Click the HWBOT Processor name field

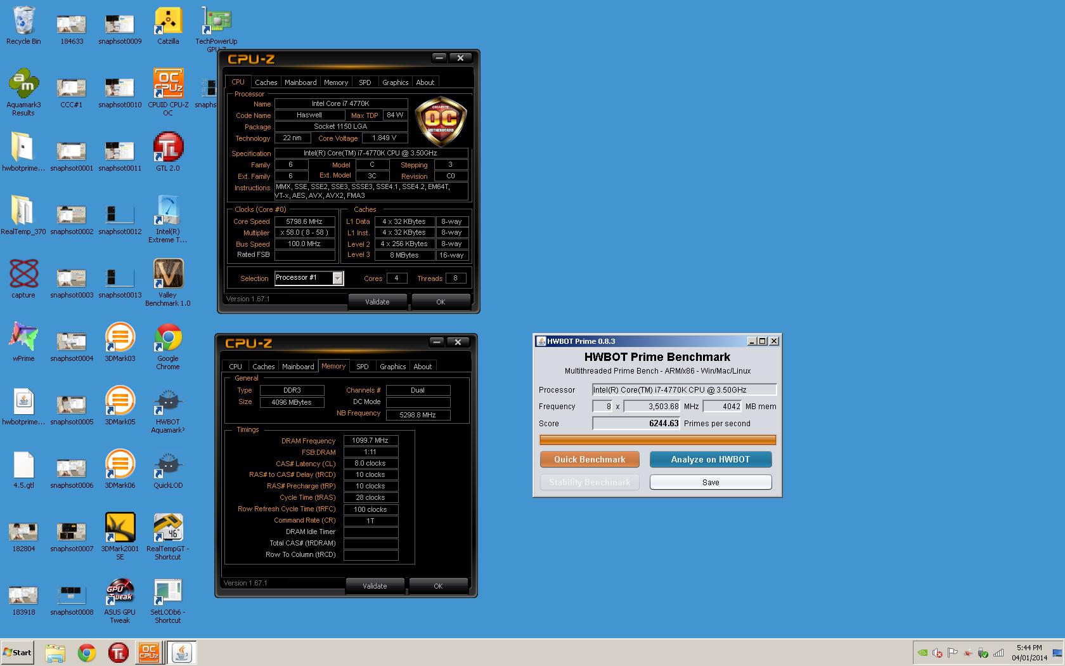coord(684,390)
